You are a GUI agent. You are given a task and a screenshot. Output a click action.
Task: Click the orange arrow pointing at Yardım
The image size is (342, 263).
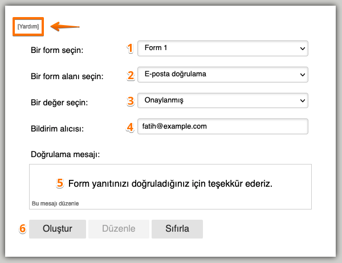65,26
